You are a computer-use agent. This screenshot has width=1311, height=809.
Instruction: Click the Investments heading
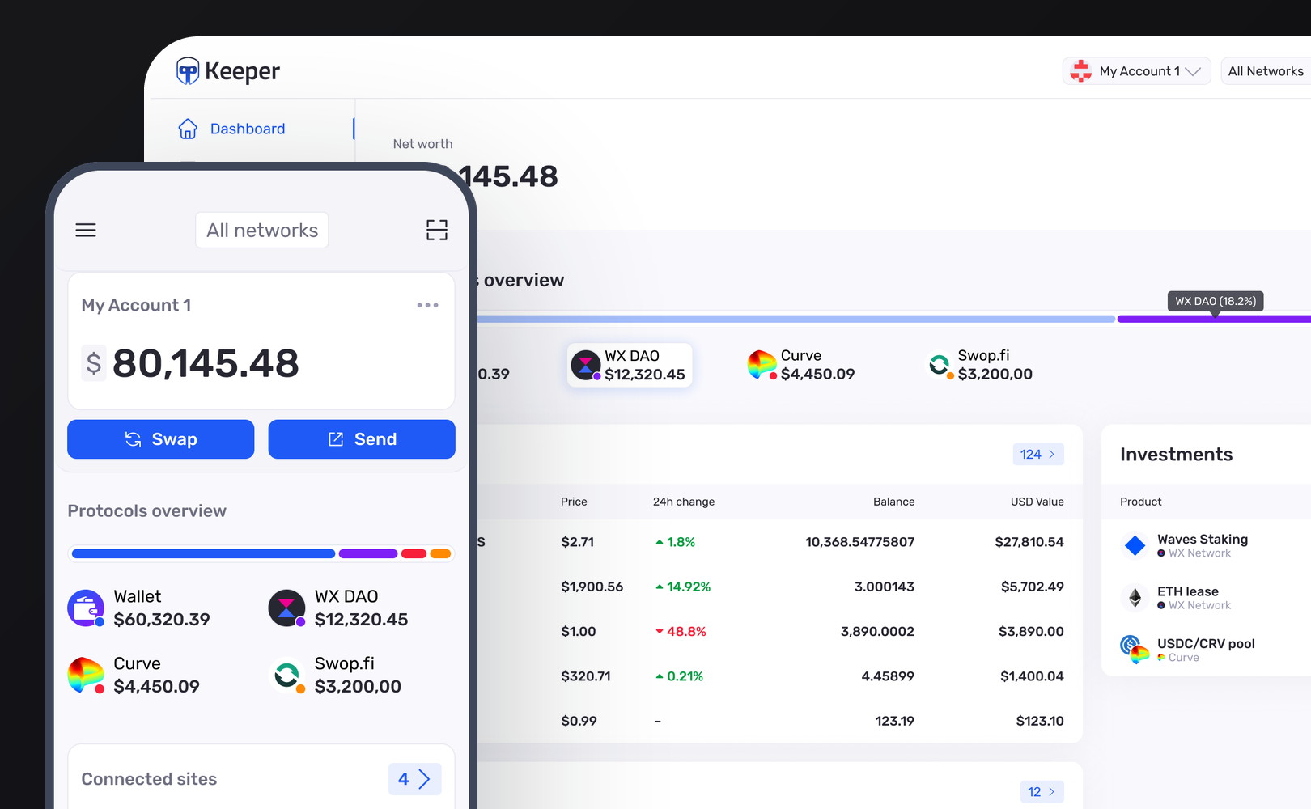pos(1176,455)
